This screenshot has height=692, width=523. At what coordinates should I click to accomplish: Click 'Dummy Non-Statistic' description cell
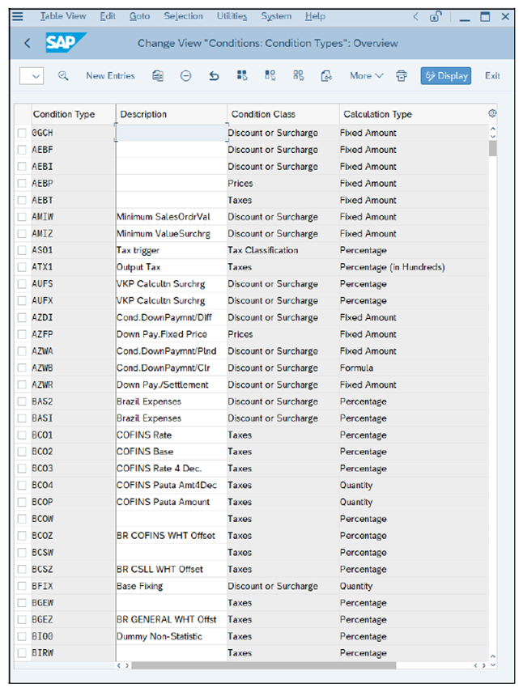[x=172, y=636]
